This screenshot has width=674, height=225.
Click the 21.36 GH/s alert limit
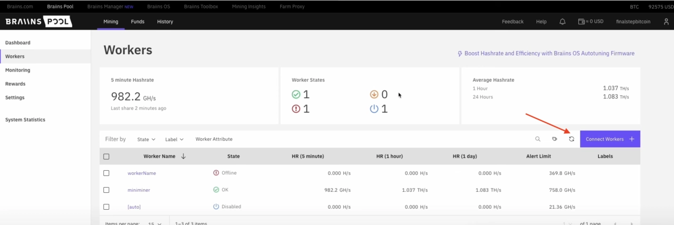562,207
